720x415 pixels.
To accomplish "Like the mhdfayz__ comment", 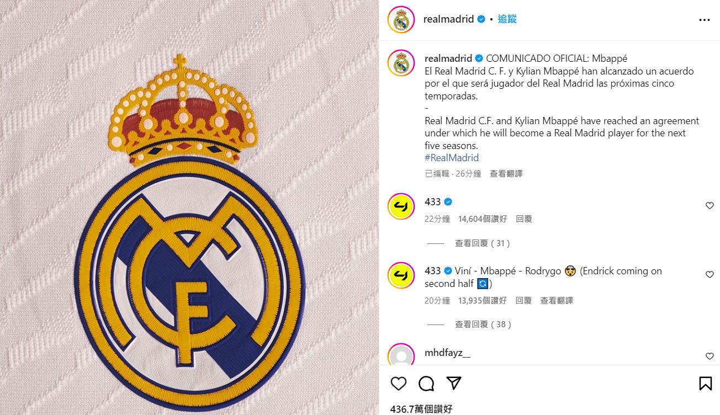I will 710,357.
